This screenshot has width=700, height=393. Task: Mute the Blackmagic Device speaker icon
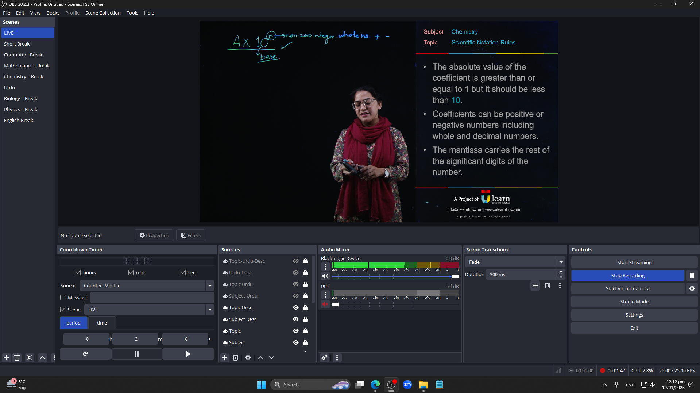click(x=325, y=276)
